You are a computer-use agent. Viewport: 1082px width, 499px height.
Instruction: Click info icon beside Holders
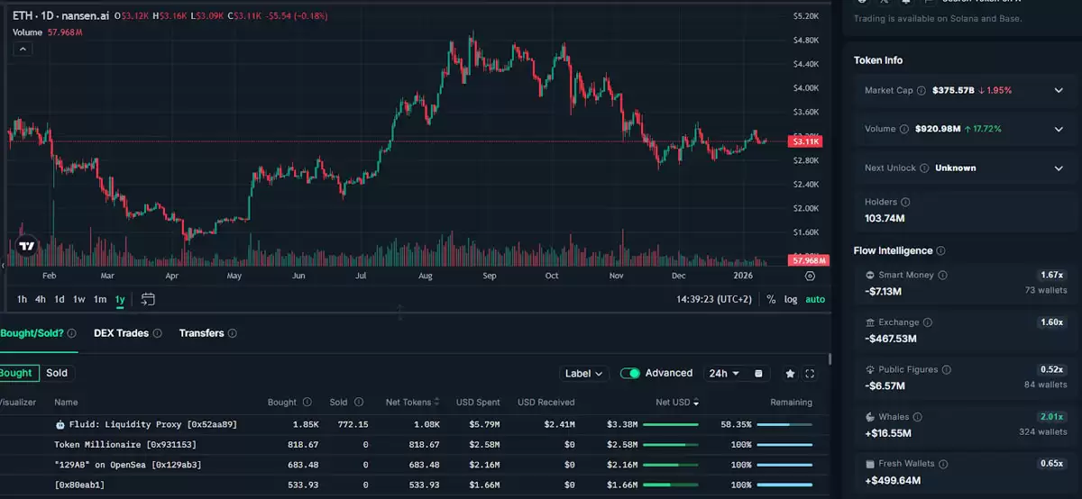(x=905, y=203)
